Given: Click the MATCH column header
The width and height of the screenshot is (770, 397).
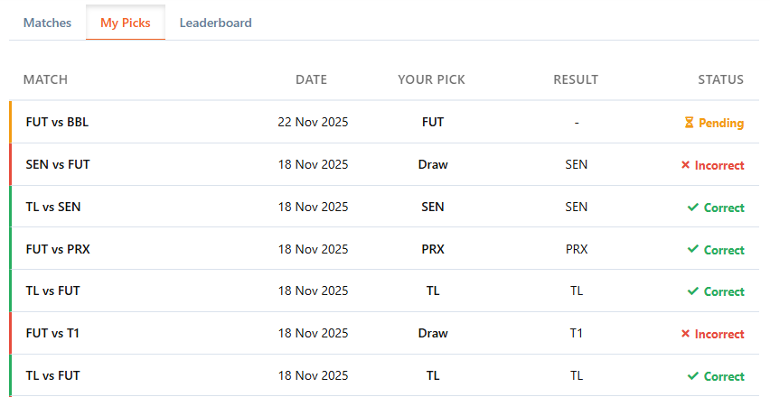Looking at the screenshot, I should [x=46, y=79].
